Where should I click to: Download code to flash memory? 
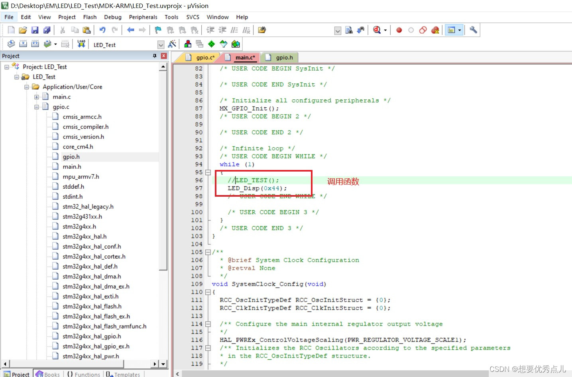[x=81, y=43]
